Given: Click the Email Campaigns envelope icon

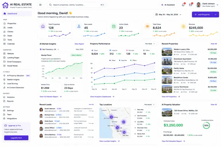Looking at the screenshot, I should pyautogui.click(x=5, y=62).
